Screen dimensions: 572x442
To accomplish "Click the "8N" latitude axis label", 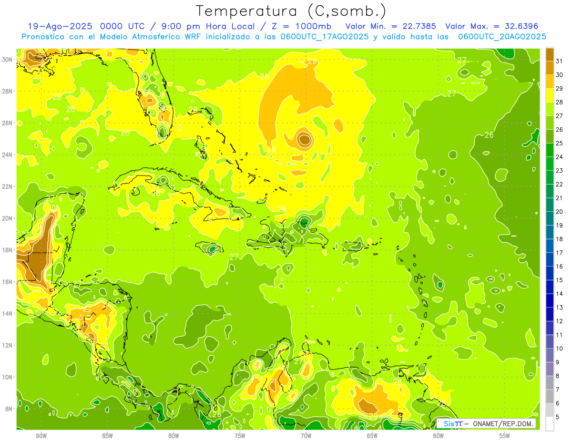I will click(9, 409).
